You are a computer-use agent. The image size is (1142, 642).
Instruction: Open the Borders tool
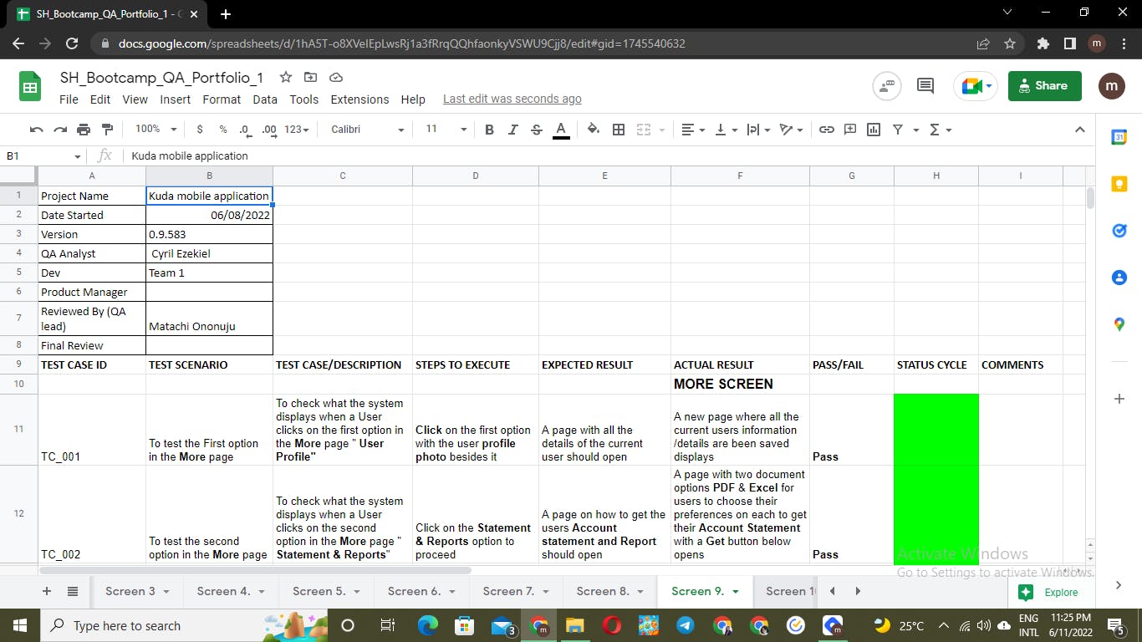(x=619, y=130)
